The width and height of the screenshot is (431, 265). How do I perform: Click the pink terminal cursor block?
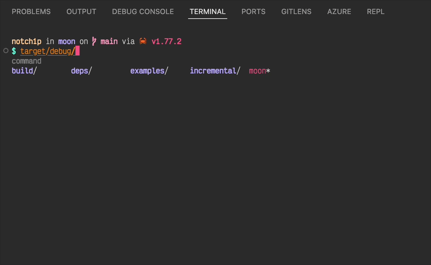click(78, 51)
